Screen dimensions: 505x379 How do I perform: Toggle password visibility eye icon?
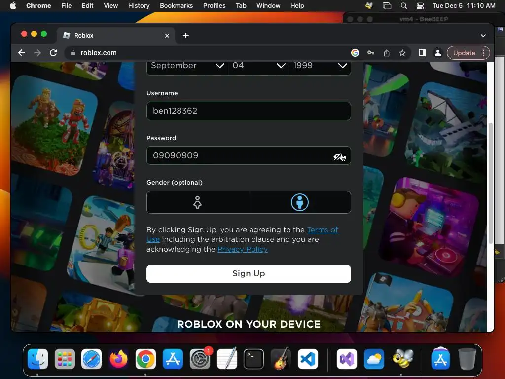pyautogui.click(x=339, y=157)
